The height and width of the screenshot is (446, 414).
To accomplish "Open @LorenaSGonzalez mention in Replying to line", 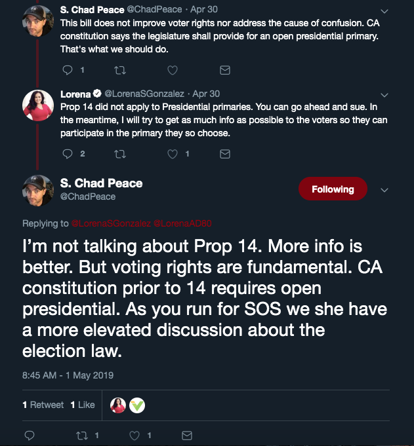I will 110,223.
